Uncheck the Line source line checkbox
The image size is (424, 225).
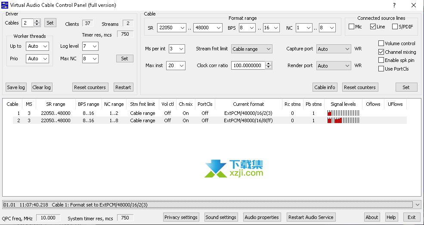(x=373, y=27)
